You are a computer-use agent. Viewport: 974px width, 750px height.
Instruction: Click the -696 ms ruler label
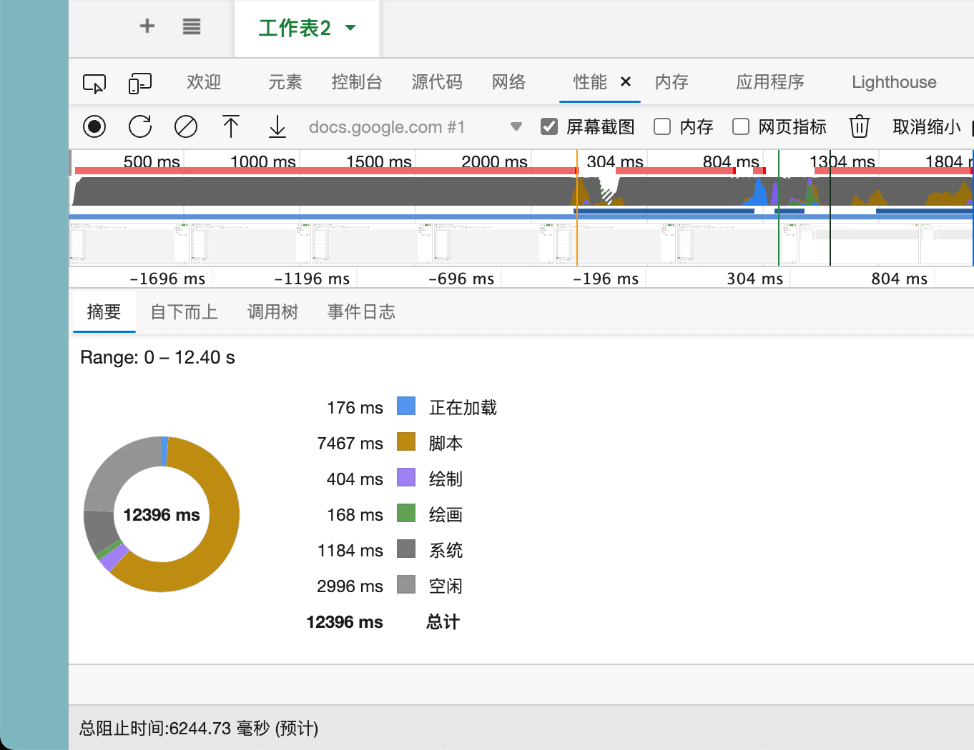tap(461, 279)
